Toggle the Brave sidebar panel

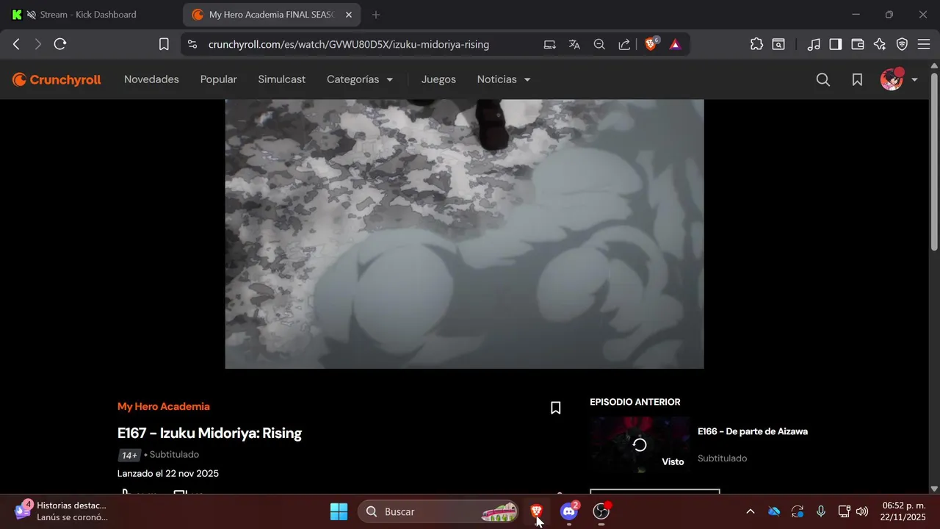835,44
